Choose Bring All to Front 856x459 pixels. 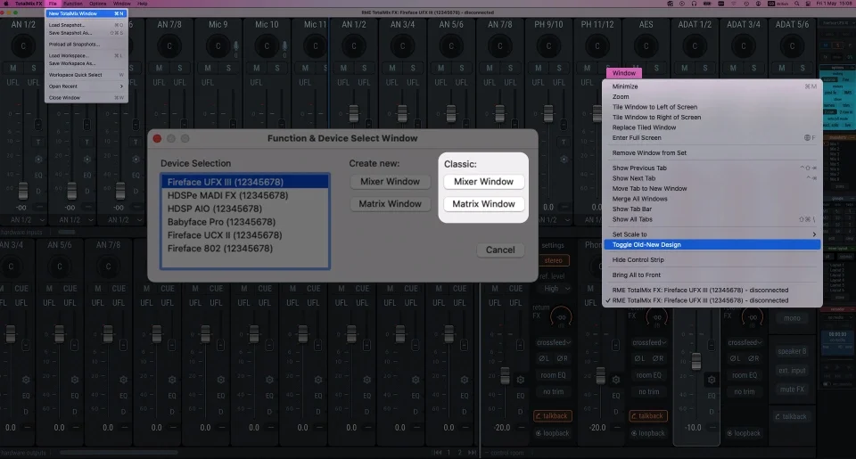click(x=712, y=275)
